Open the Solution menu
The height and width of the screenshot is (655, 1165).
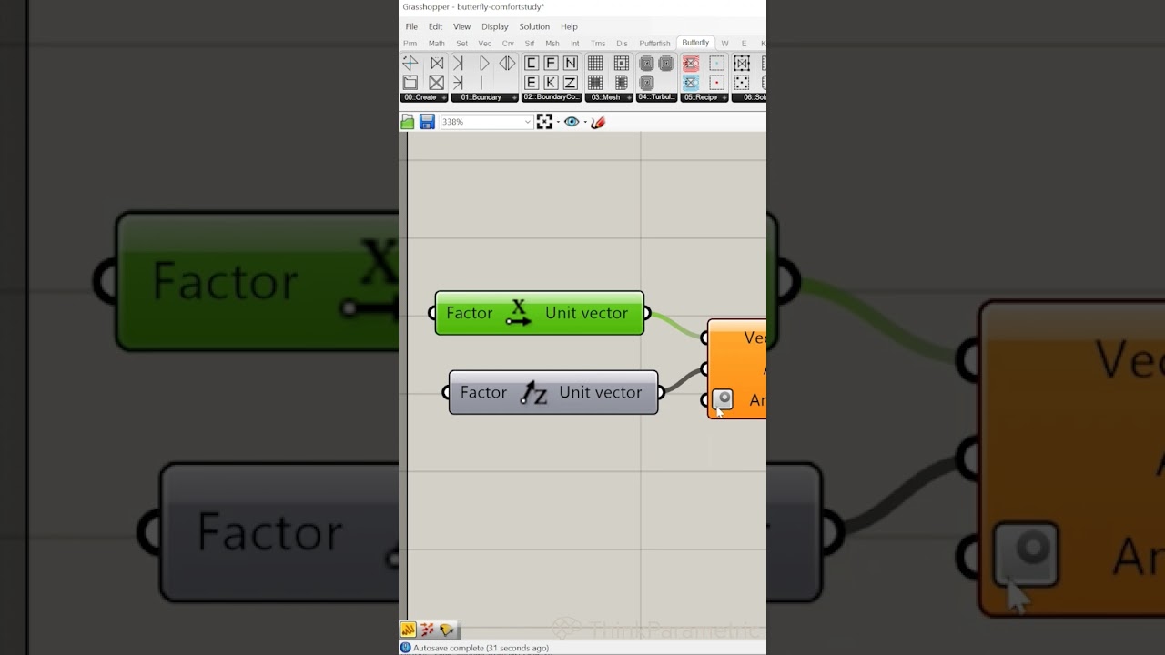tap(534, 26)
